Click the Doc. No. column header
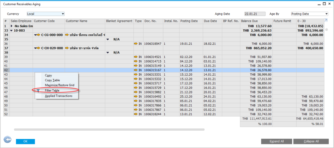Image resolution: width=334 pixels, height=148 pixels. (153, 21)
